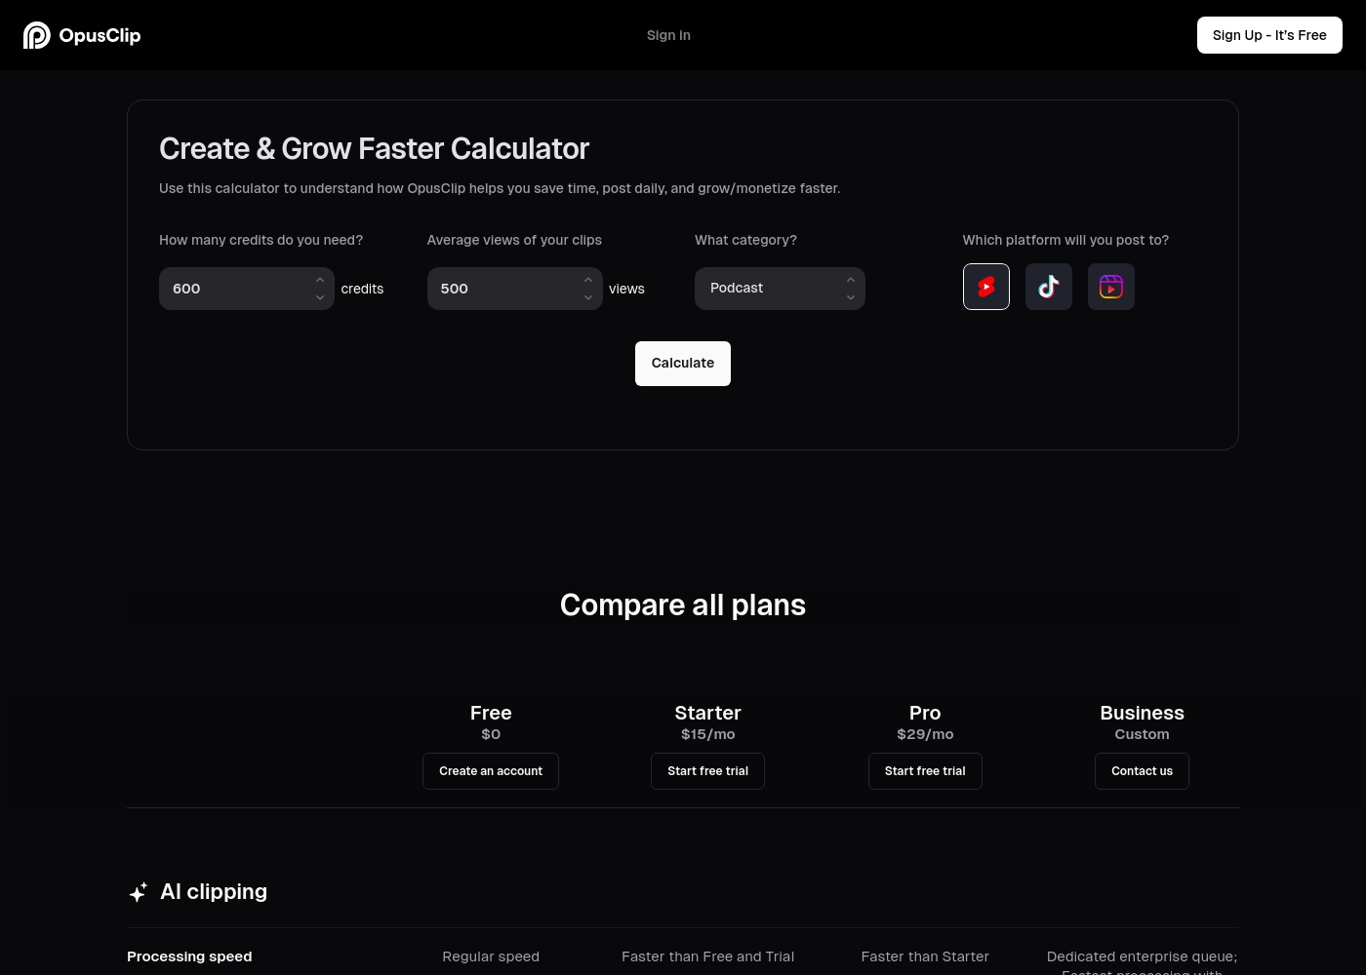Click the 'credits' unit label

tap(362, 289)
